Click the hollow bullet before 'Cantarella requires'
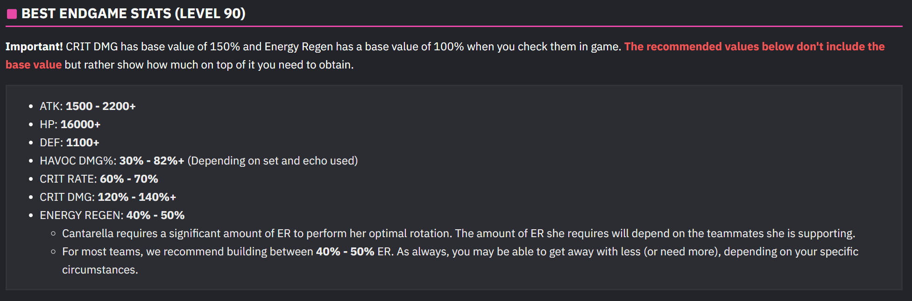This screenshot has width=912, height=301. 53,233
